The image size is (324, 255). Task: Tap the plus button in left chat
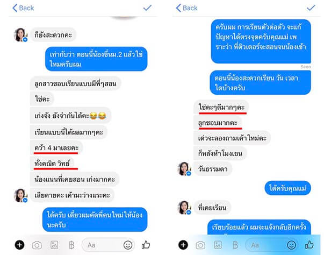click(x=20, y=245)
